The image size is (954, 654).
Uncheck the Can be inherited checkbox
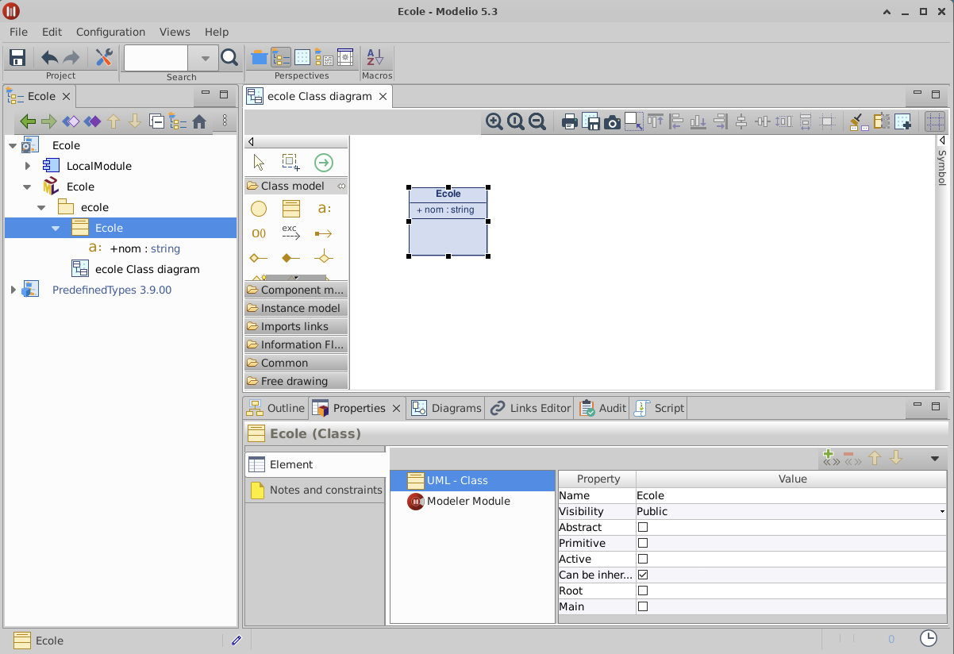coord(643,575)
